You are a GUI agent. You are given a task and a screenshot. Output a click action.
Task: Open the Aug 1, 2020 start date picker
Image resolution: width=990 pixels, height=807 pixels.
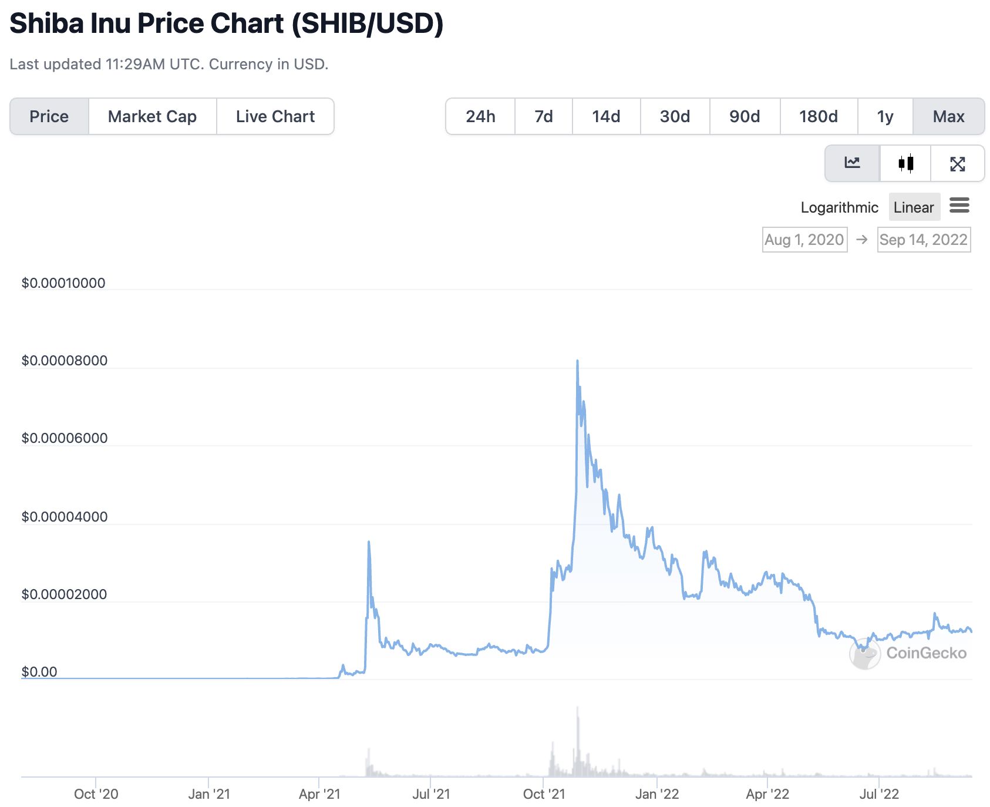(804, 239)
